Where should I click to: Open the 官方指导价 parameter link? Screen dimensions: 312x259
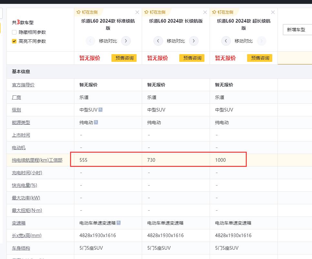click(23, 85)
